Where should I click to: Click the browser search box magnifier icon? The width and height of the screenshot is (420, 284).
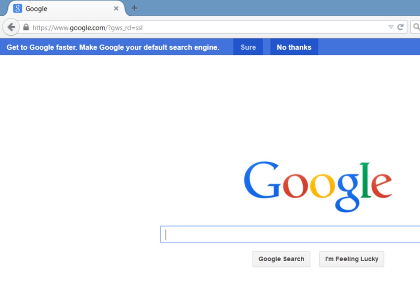416,27
